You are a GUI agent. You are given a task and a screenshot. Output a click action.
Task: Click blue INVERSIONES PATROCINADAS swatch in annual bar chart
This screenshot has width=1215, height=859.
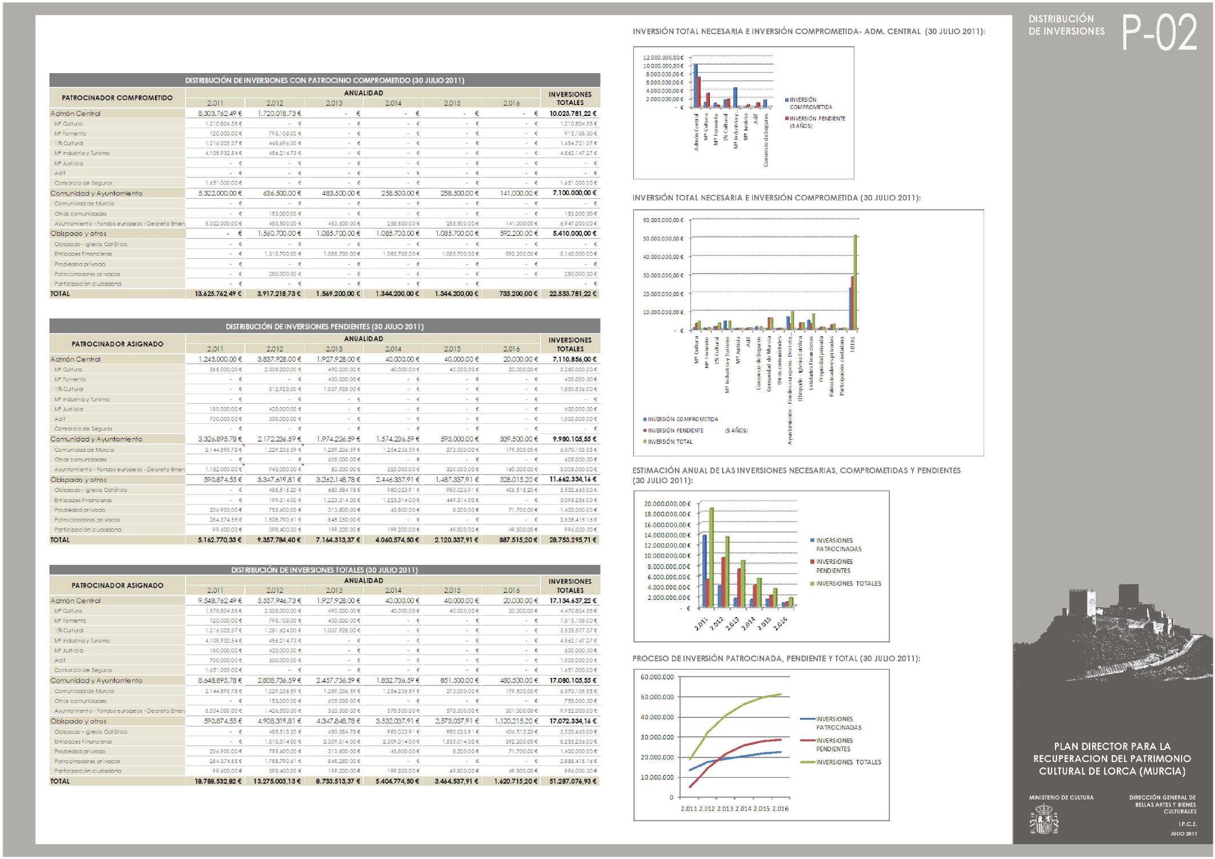coord(812,540)
